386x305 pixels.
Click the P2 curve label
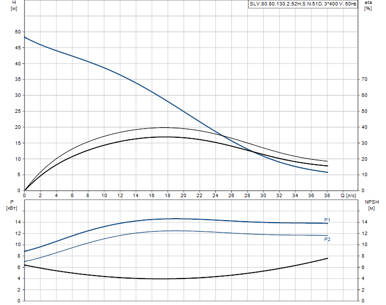click(327, 239)
